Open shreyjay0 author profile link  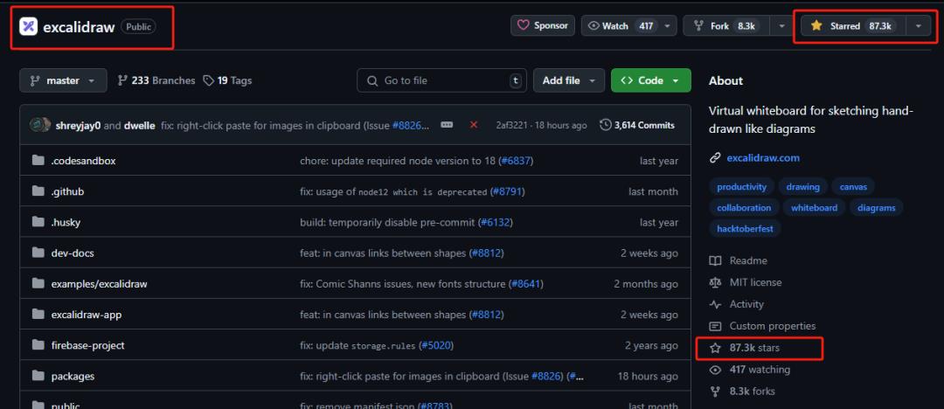click(x=79, y=125)
